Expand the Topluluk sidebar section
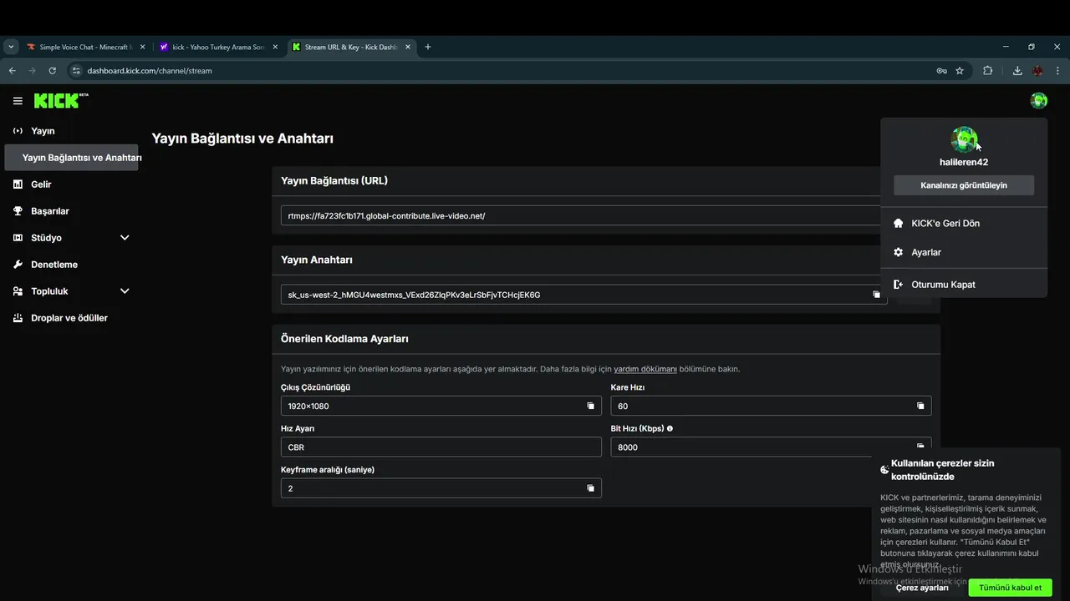Image resolution: width=1070 pixels, height=601 pixels. [125, 291]
